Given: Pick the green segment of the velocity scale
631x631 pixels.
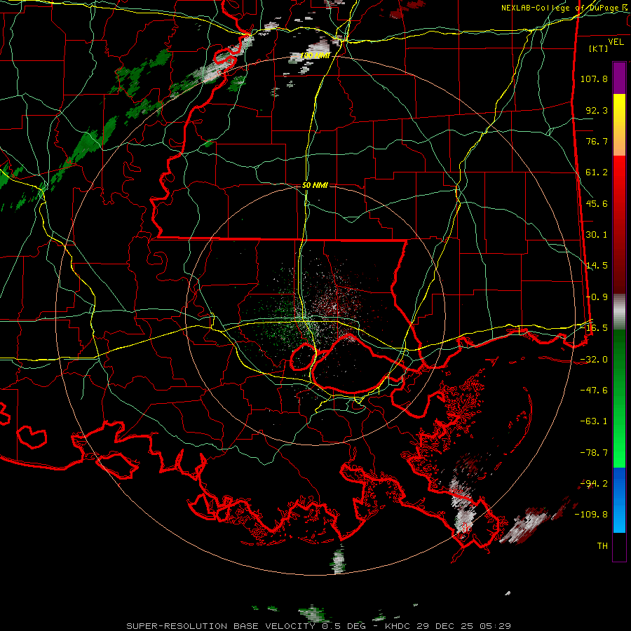Looking at the screenshot, I should [x=619, y=398].
